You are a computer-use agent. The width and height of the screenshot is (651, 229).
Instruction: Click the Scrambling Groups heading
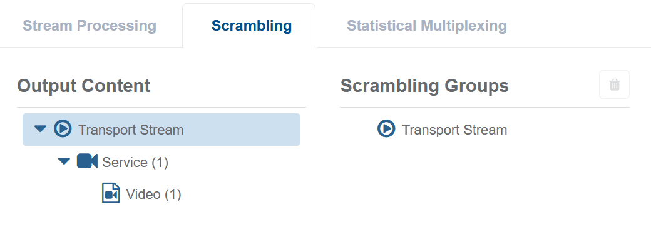[x=425, y=86]
